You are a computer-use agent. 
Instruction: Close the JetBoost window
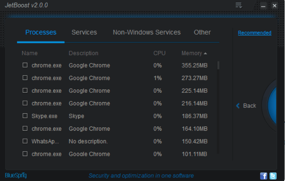(x=274, y=6)
